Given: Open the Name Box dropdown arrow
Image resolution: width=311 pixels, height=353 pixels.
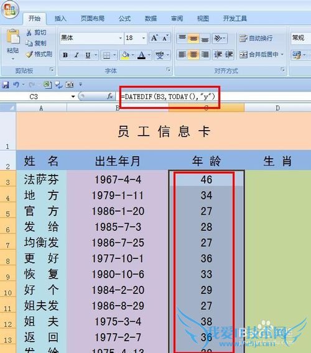Looking at the screenshot, I should pyautogui.click(x=73, y=96).
